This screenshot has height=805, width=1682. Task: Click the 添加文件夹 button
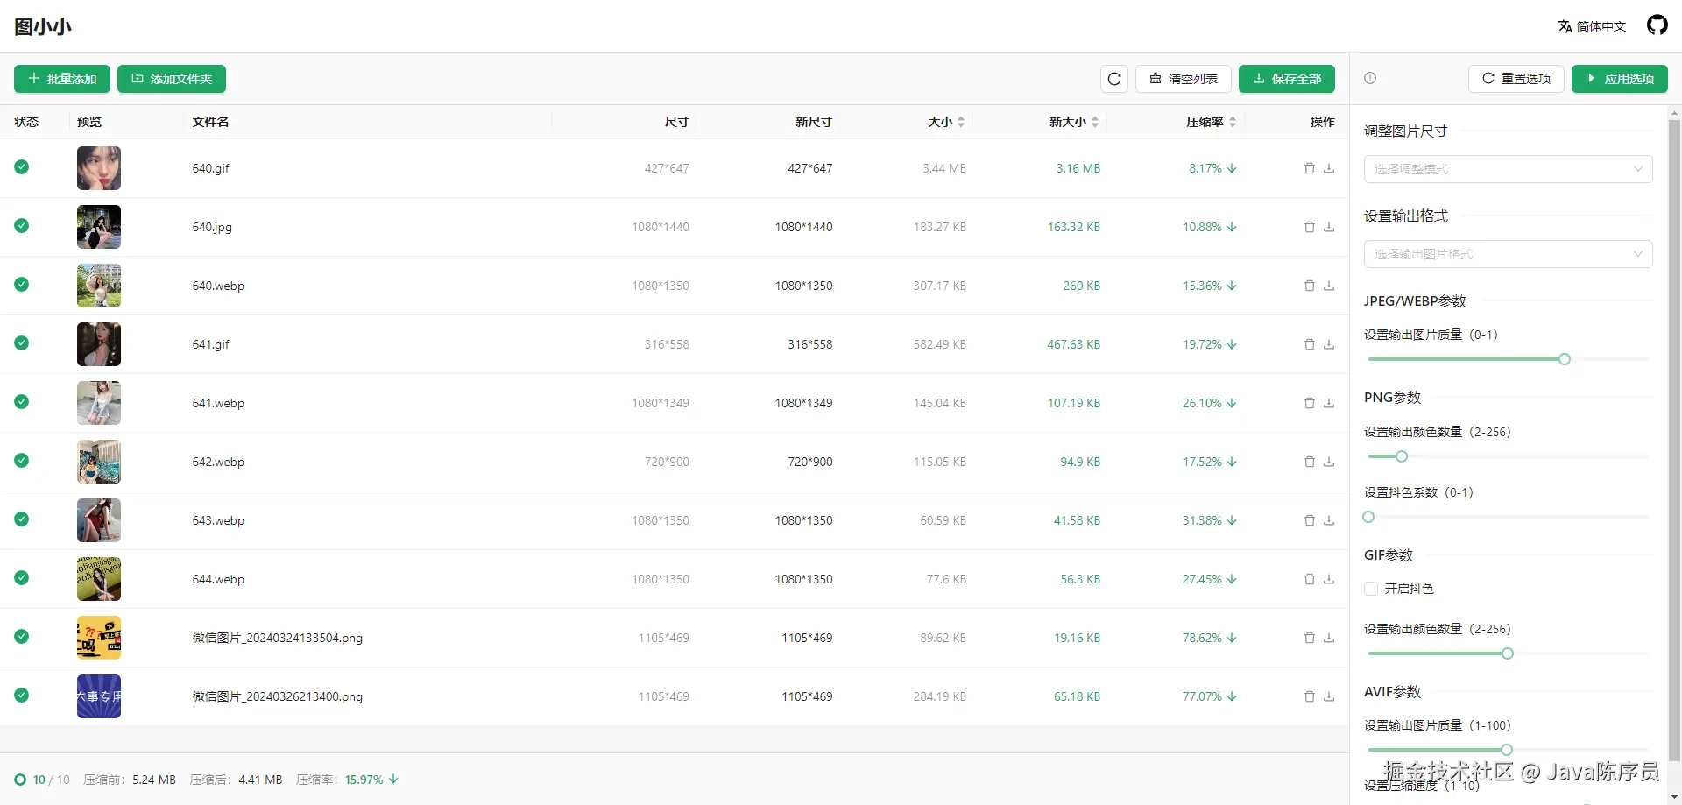coord(172,79)
